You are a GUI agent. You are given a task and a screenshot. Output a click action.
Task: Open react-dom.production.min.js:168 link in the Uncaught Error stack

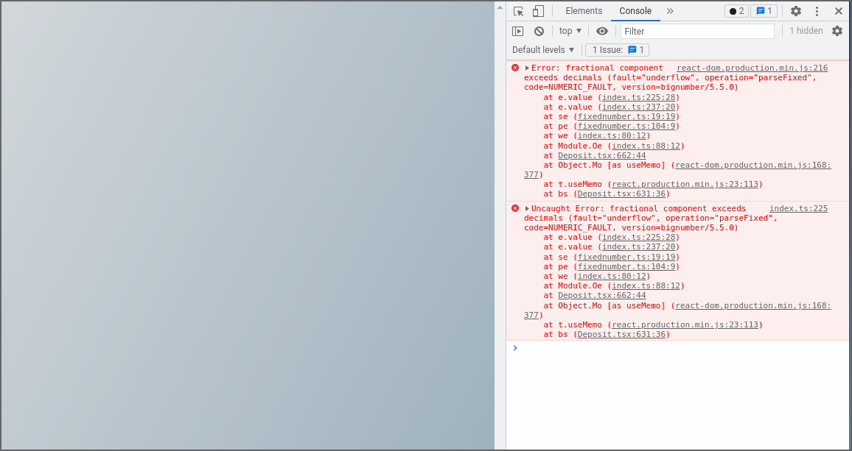[753, 305]
